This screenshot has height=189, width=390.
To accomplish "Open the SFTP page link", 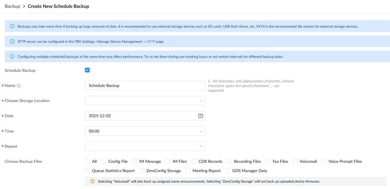I will (x=151, y=42).
